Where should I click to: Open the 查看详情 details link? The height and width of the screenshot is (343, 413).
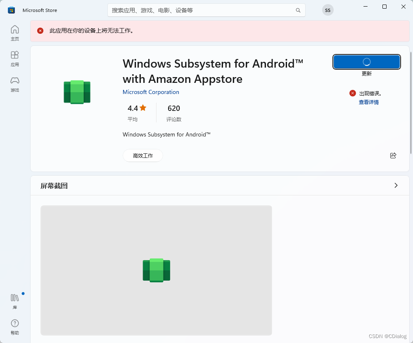368,102
